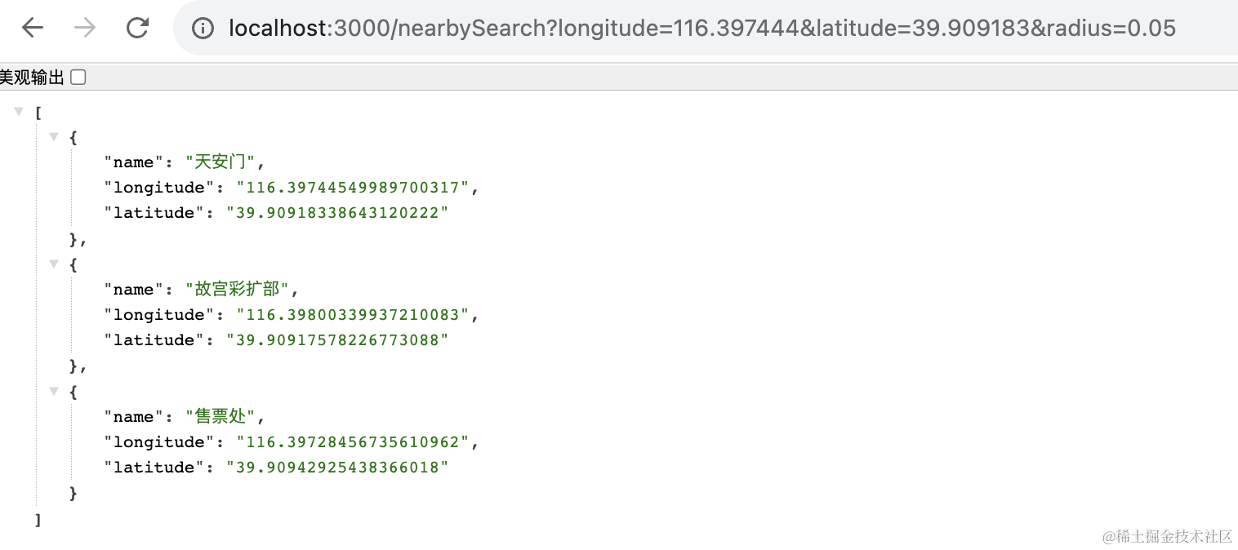Collapse the root JSON array
Viewport: 1238px width, 550px height.
(19, 111)
